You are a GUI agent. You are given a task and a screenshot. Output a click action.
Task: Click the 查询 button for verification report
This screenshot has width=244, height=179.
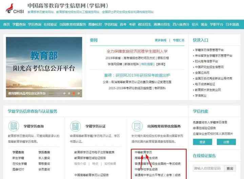click(230, 168)
